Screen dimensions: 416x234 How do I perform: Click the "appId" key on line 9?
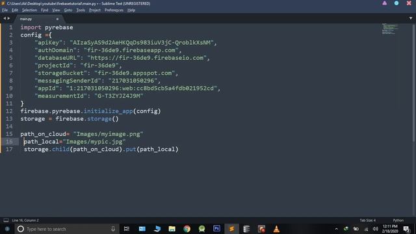pos(47,88)
